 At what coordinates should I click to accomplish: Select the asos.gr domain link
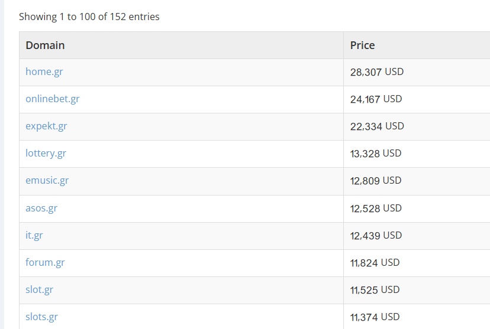pos(41,209)
